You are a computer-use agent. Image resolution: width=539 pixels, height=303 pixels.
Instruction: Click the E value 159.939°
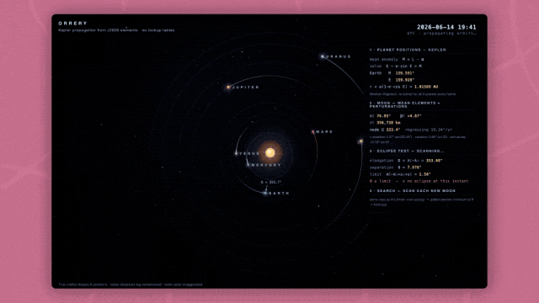(x=404, y=80)
